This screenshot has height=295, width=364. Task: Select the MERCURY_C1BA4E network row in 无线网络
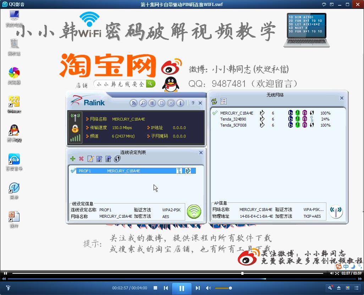click(271, 113)
